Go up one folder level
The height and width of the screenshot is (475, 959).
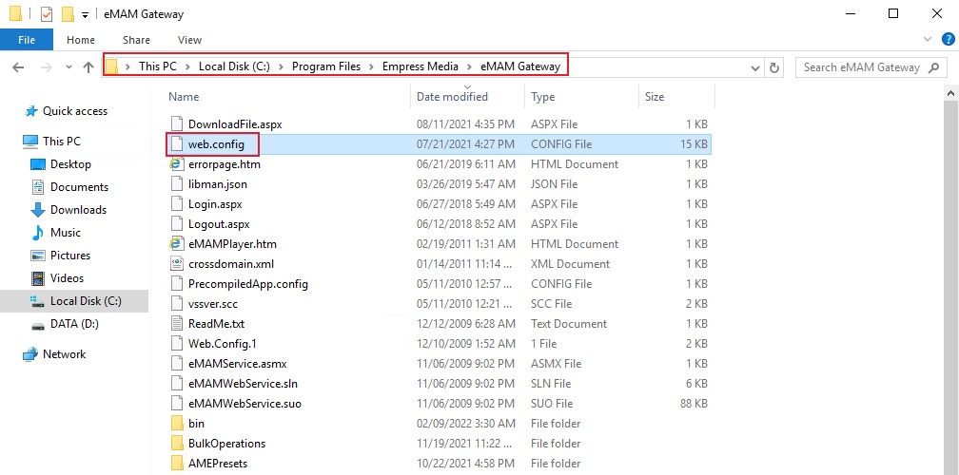[x=88, y=67]
